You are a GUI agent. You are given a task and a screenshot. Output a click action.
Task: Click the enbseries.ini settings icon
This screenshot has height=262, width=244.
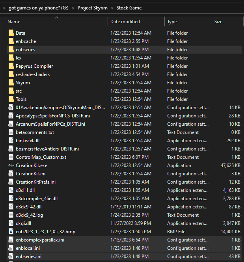tap(11, 256)
